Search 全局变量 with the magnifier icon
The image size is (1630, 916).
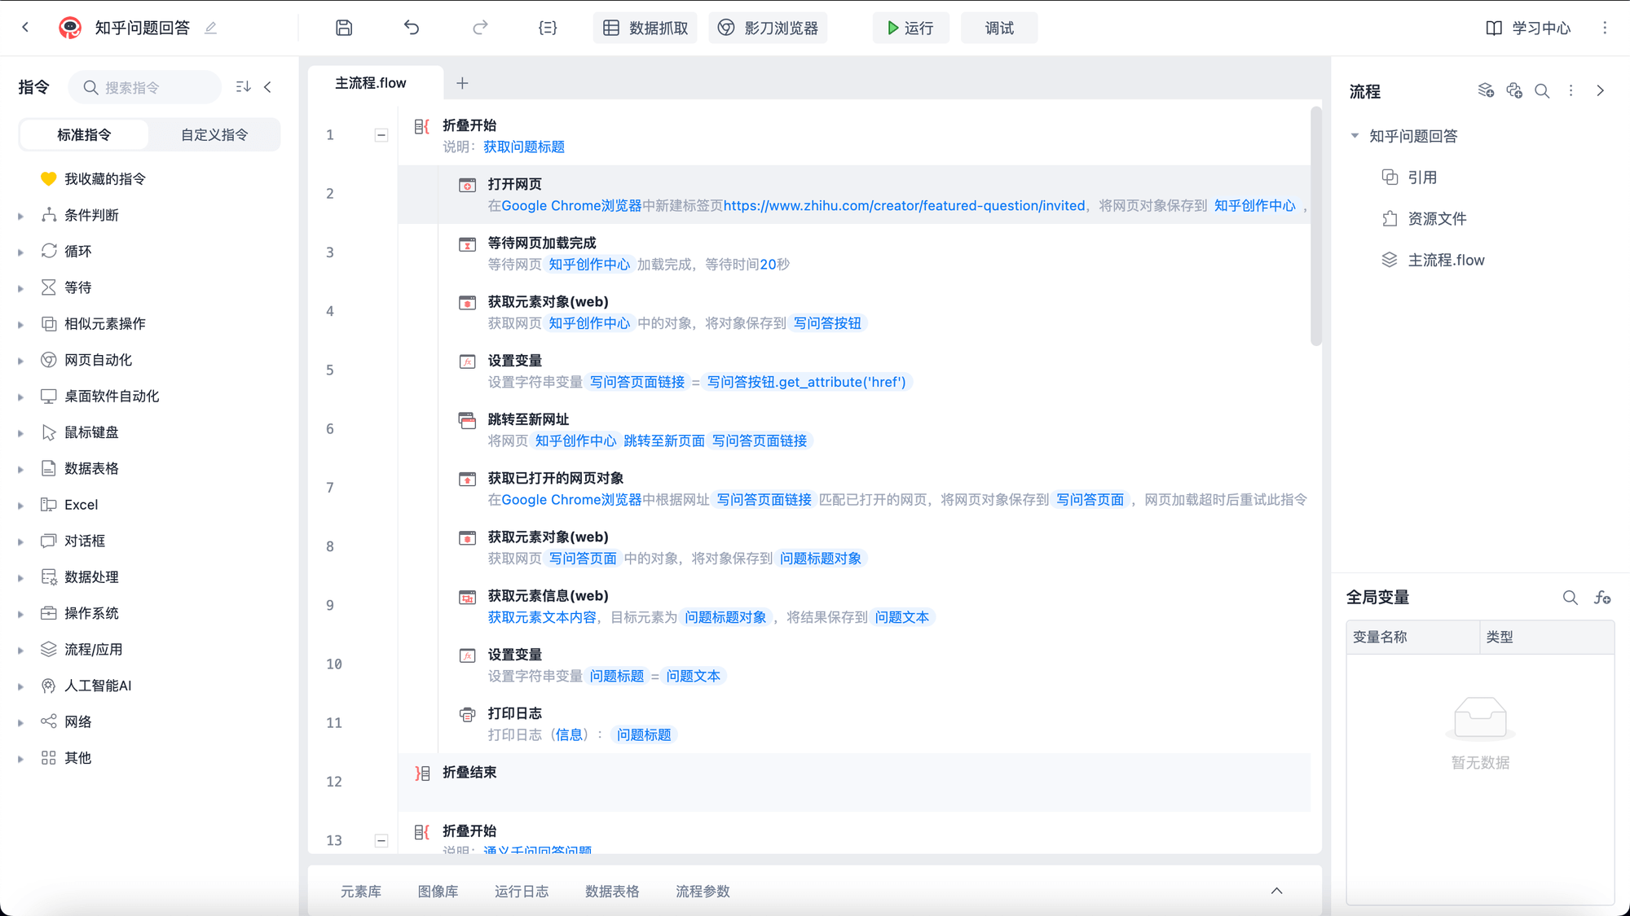[1570, 598]
